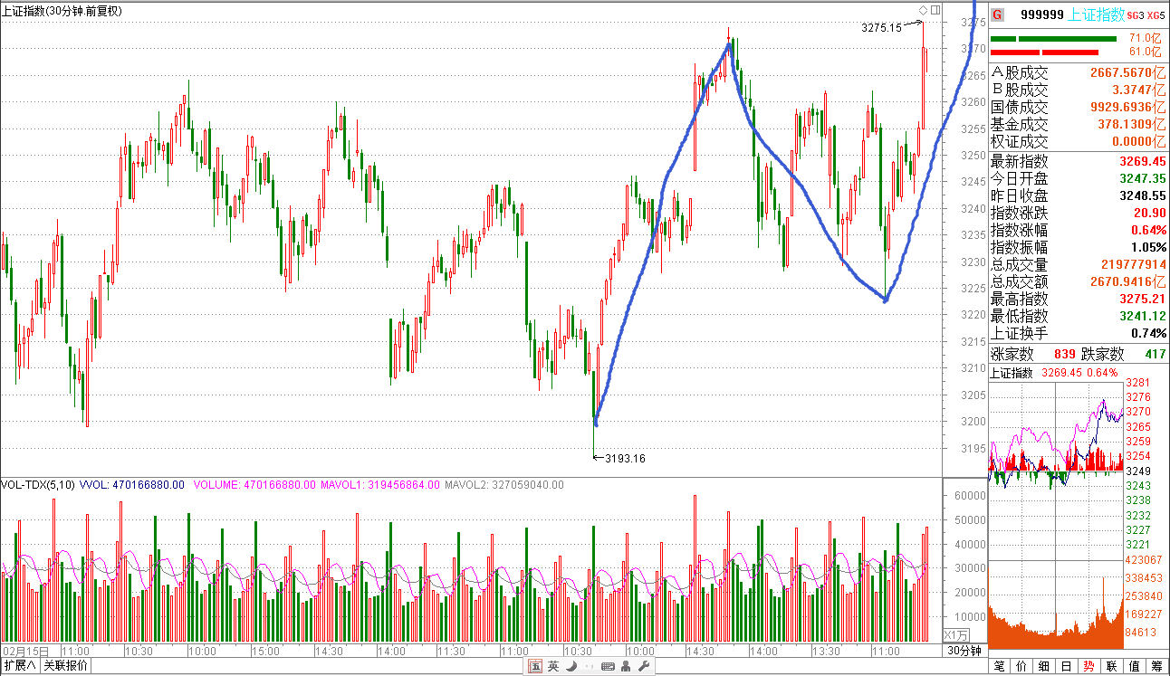
Task: Click the 上证指数 name in the header
Action: (x=1097, y=14)
